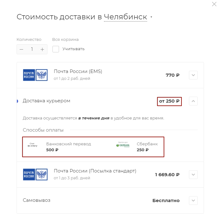Click the Сбербанк receipt logo

coord(123,145)
